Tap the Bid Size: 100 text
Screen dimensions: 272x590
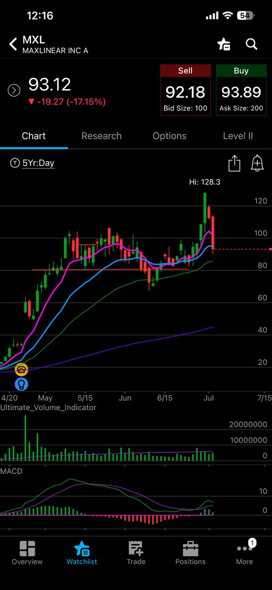[x=185, y=108]
